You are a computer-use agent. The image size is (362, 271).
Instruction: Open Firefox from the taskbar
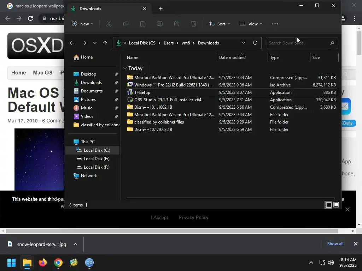click(42, 263)
